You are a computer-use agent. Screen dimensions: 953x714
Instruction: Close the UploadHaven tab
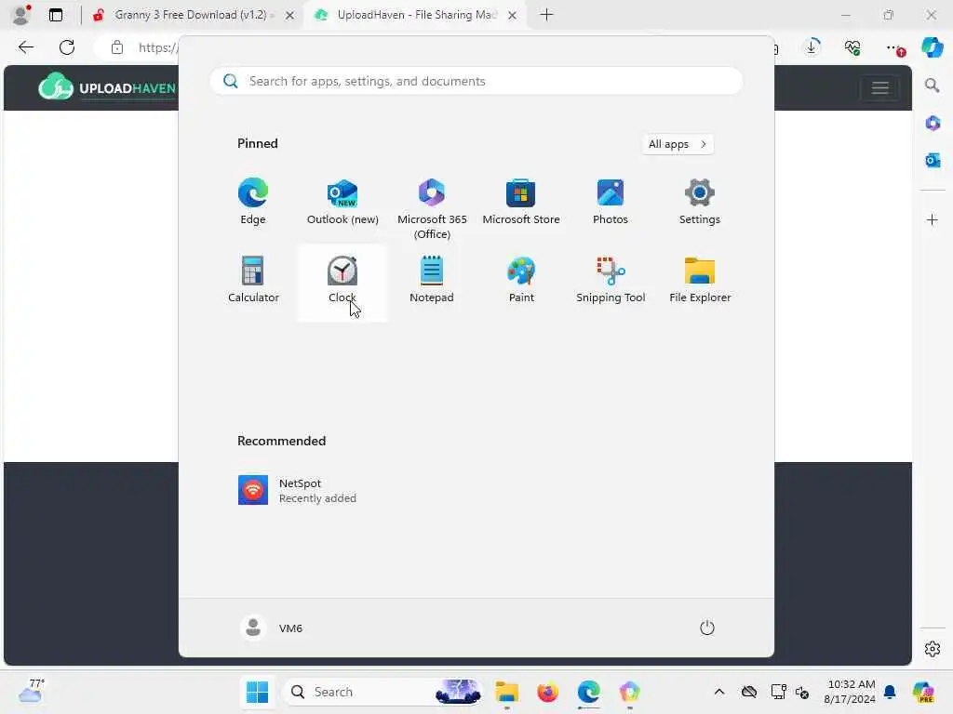(513, 15)
